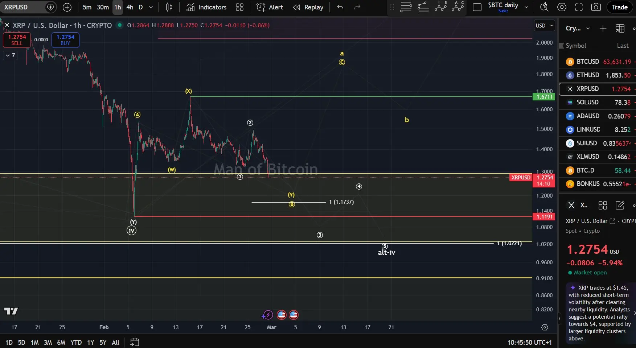The height and width of the screenshot is (348, 636).
Task: Sort the watchlist by Symbol column
Action: (x=576, y=46)
